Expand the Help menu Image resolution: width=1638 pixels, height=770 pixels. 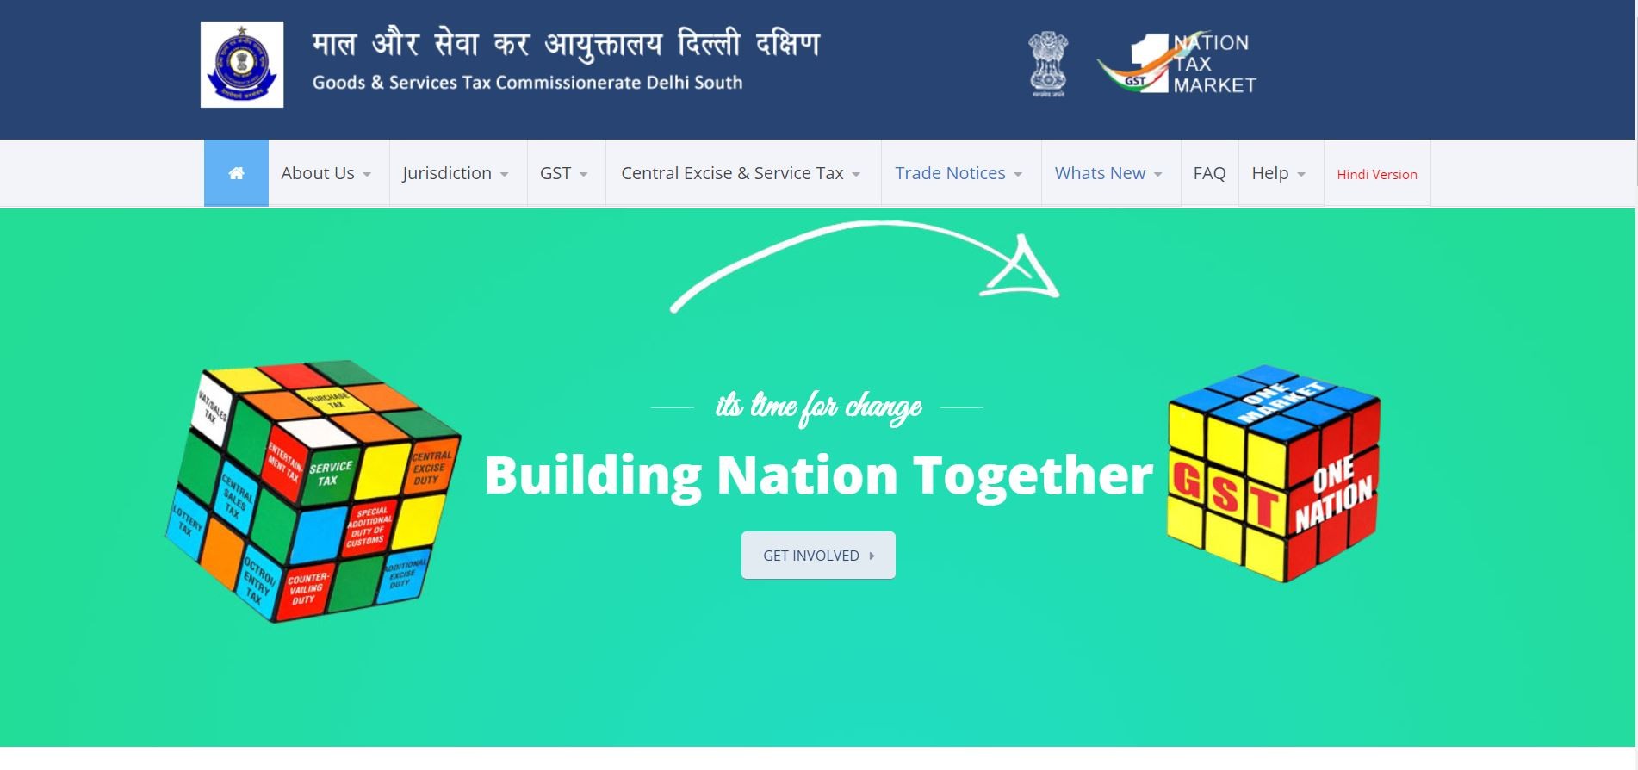1280,173
